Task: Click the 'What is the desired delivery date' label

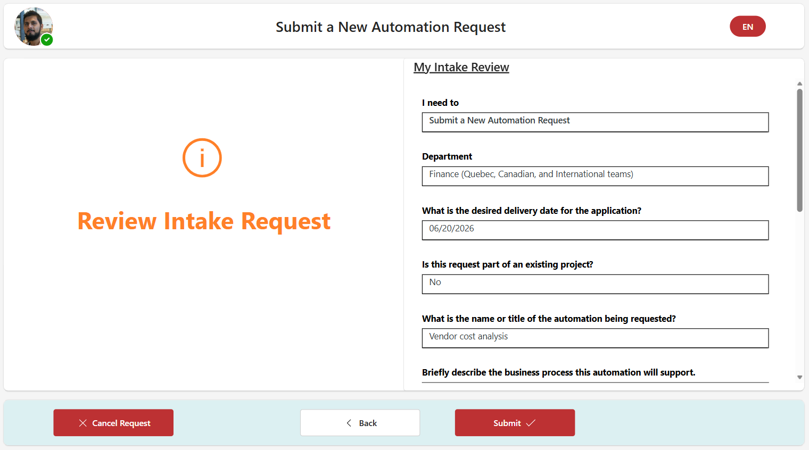Action: (532, 211)
